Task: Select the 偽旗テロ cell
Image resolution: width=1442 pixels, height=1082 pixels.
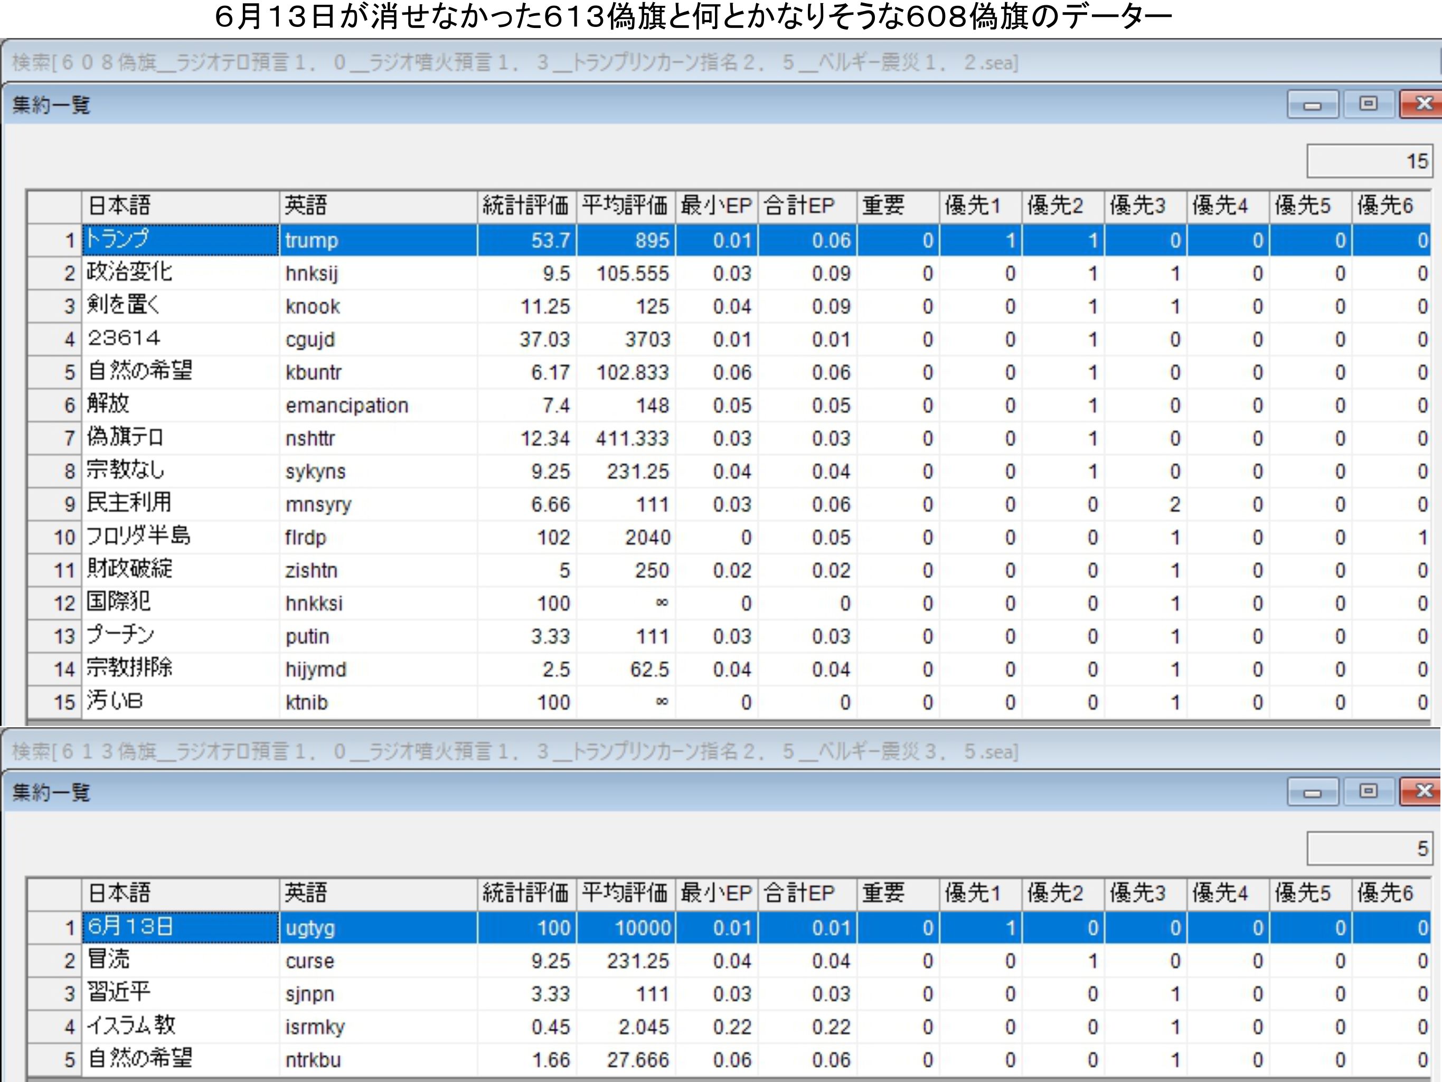Action: point(181,438)
